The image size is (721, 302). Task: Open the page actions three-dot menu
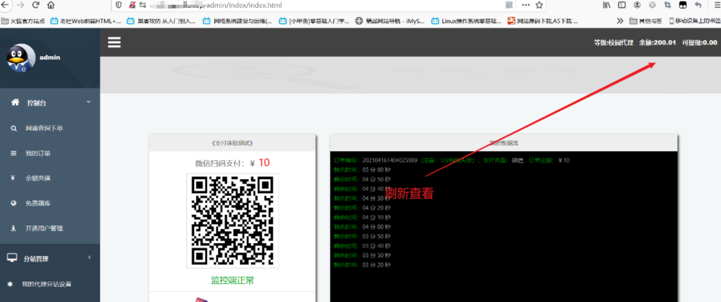point(526,5)
